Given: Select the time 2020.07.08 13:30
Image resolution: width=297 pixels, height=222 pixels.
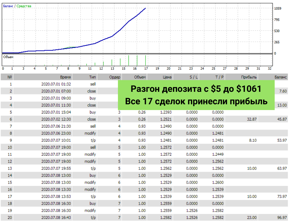Looking at the screenshot, I should (56, 189).
